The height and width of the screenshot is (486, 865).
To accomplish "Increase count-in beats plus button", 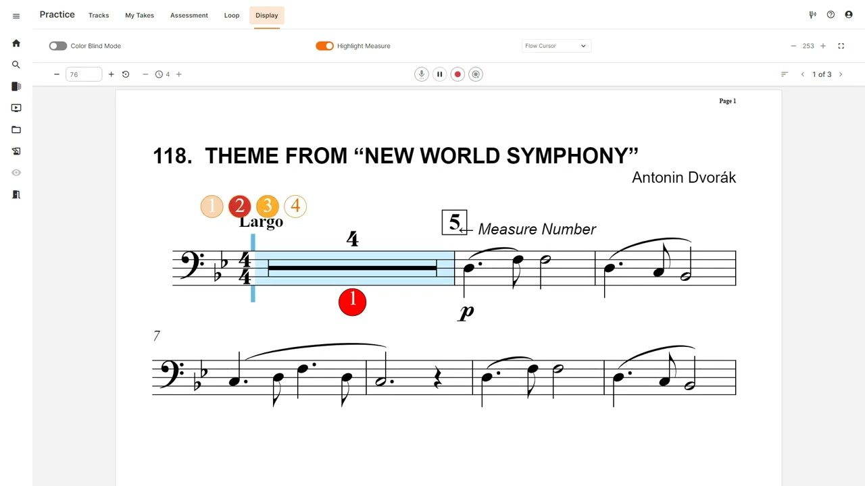I will (179, 74).
